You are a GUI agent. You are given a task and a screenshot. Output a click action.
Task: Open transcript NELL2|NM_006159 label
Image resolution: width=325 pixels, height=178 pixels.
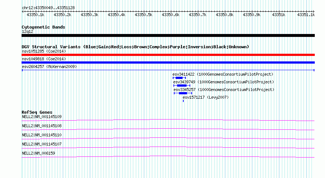click(x=38, y=153)
